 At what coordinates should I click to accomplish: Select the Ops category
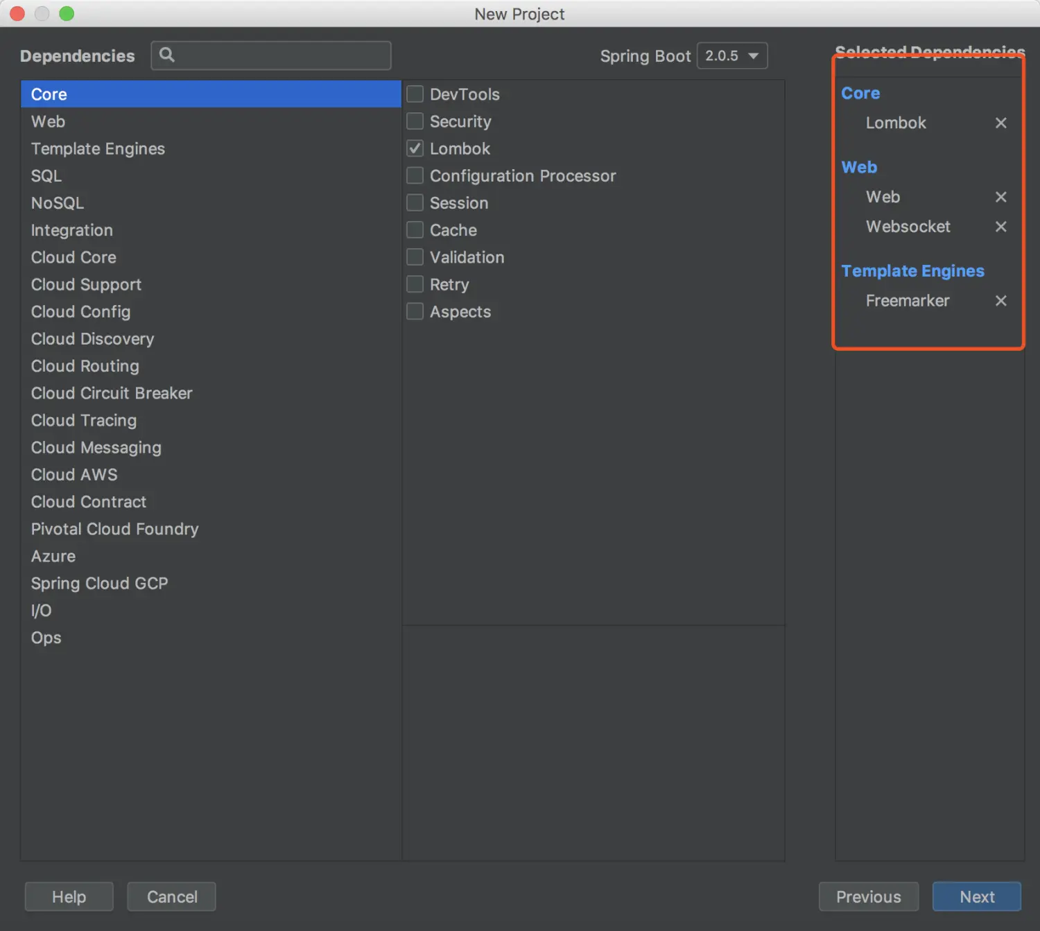(x=211, y=638)
